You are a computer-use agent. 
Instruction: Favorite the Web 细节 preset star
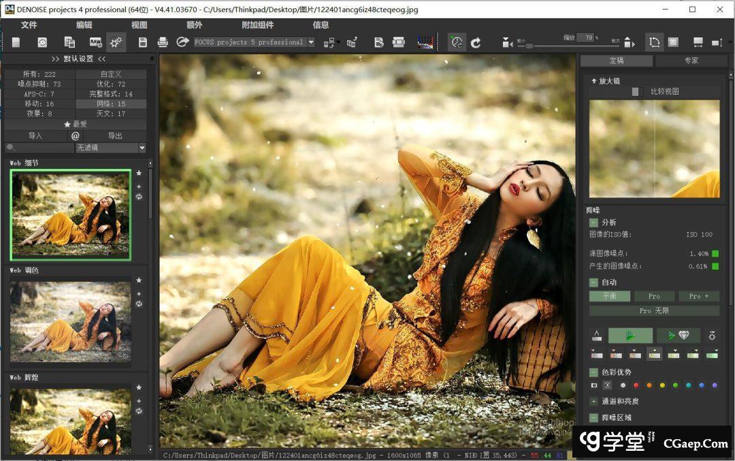point(139,173)
